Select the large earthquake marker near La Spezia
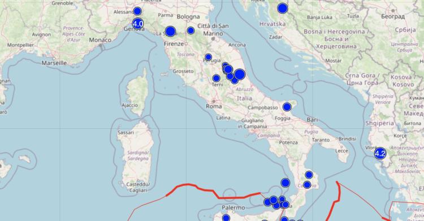The height and width of the screenshot is (221, 424). tap(170, 32)
